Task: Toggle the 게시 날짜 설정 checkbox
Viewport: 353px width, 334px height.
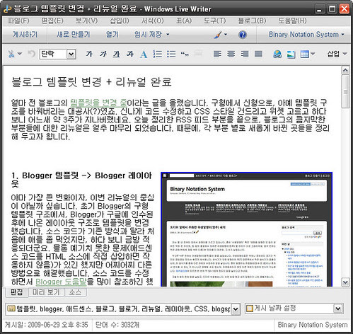Action: (249, 309)
